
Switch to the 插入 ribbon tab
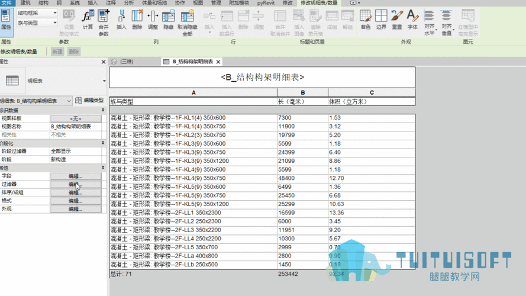[93, 3]
